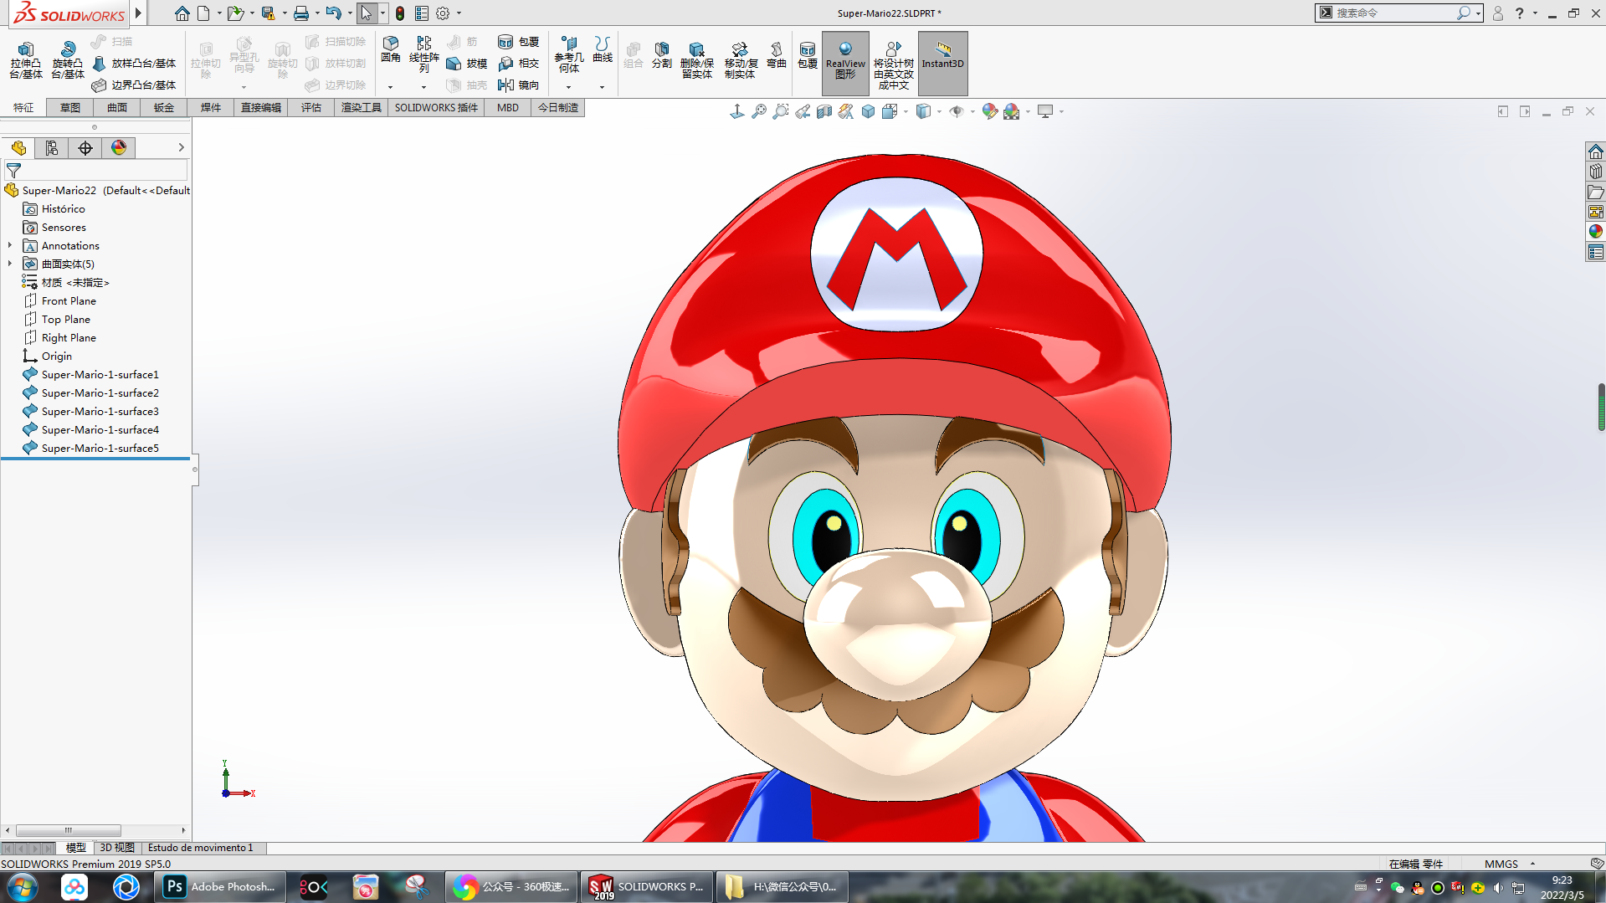
Task: Click Zoom to Fit in view toolbar
Action: click(x=759, y=111)
